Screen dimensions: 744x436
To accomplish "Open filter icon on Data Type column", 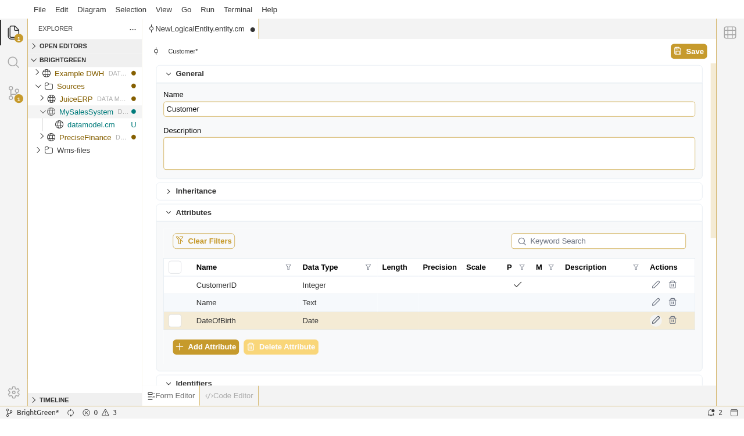I will point(368,267).
